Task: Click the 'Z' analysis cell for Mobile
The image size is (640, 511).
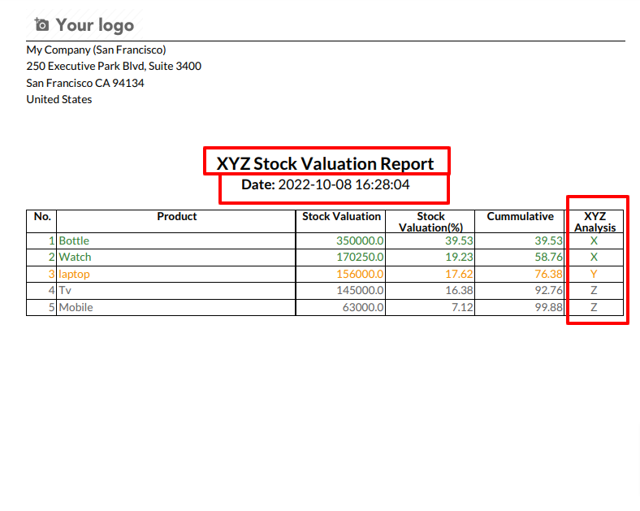Action: (x=594, y=307)
